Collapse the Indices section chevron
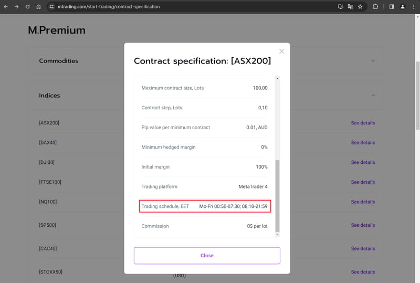 tap(373, 96)
